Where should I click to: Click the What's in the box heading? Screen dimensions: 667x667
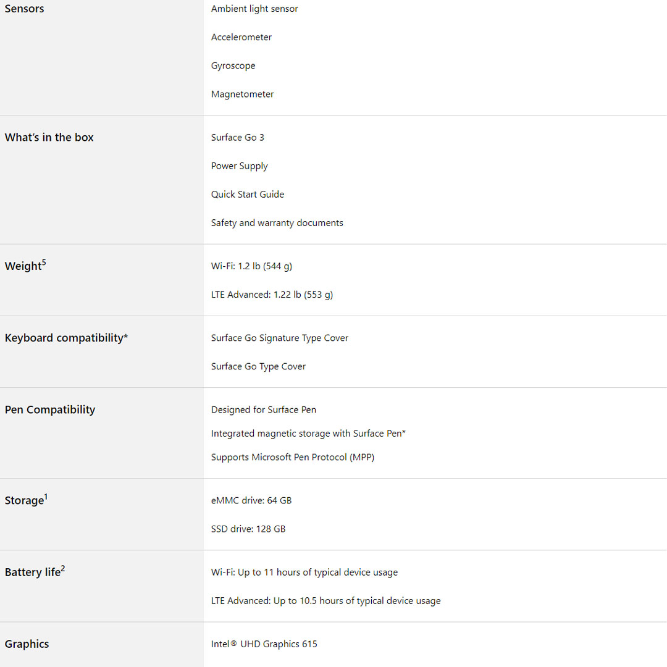pyautogui.click(x=49, y=137)
